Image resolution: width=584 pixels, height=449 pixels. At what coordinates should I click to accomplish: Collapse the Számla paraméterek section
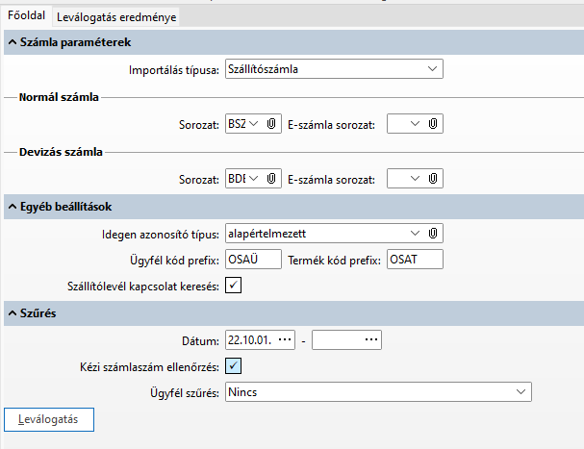(12, 42)
